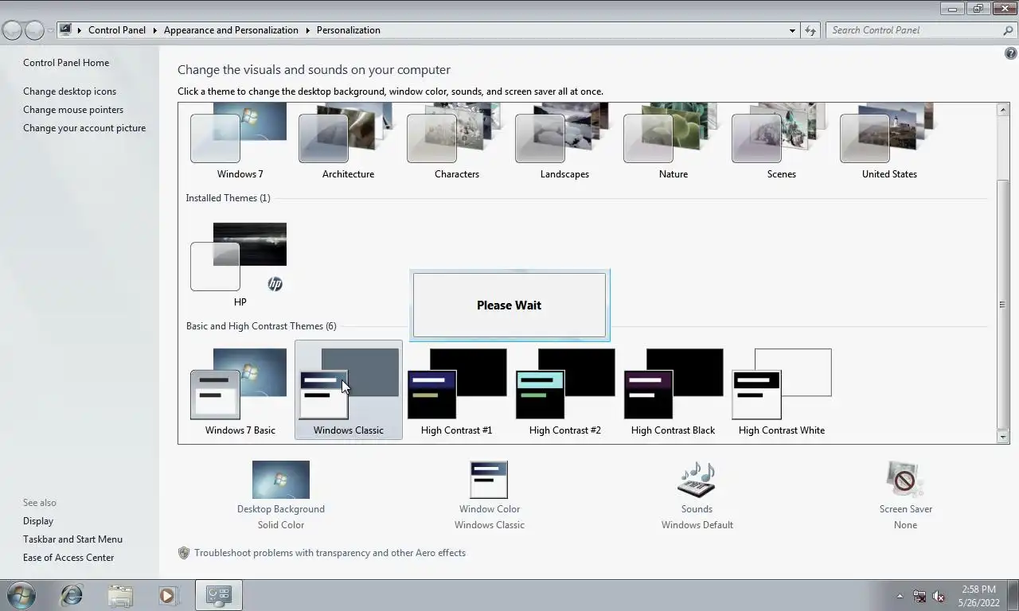Select the Windows Classic theme
This screenshot has height=611, width=1019.
click(348, 391)
